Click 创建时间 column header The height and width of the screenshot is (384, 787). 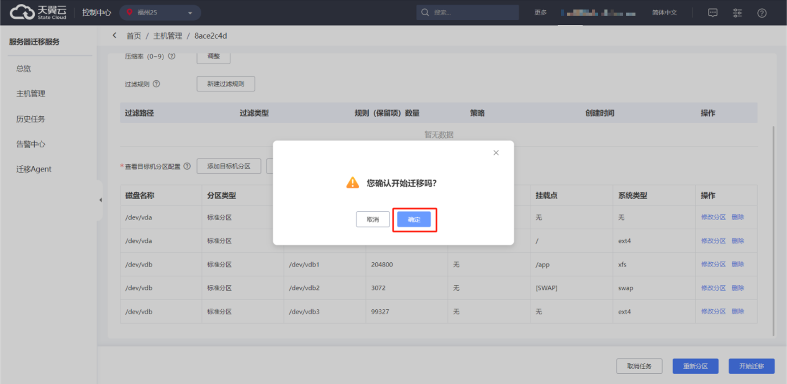pos(600,113)
